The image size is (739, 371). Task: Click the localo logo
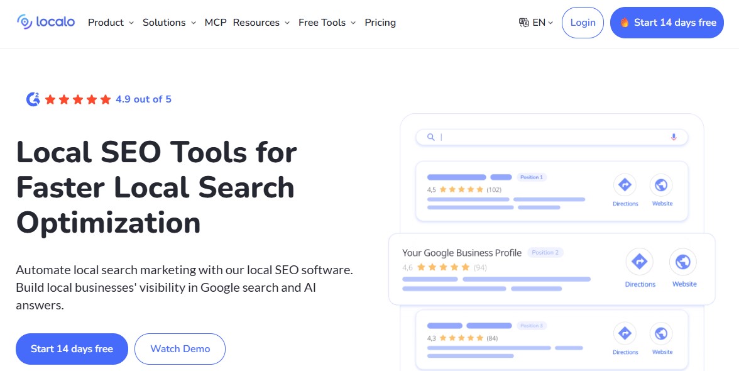[x=46, y=21]
